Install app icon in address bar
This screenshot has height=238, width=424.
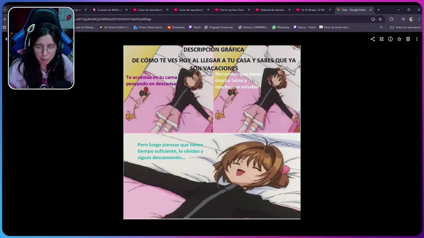point(373,19)
